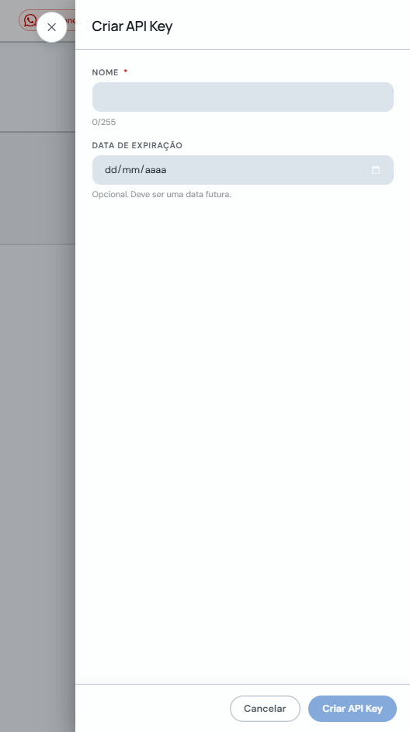
Task: Click the red required asterisk beside NOME
Action: pyautogui.click(x=126, y=71)
